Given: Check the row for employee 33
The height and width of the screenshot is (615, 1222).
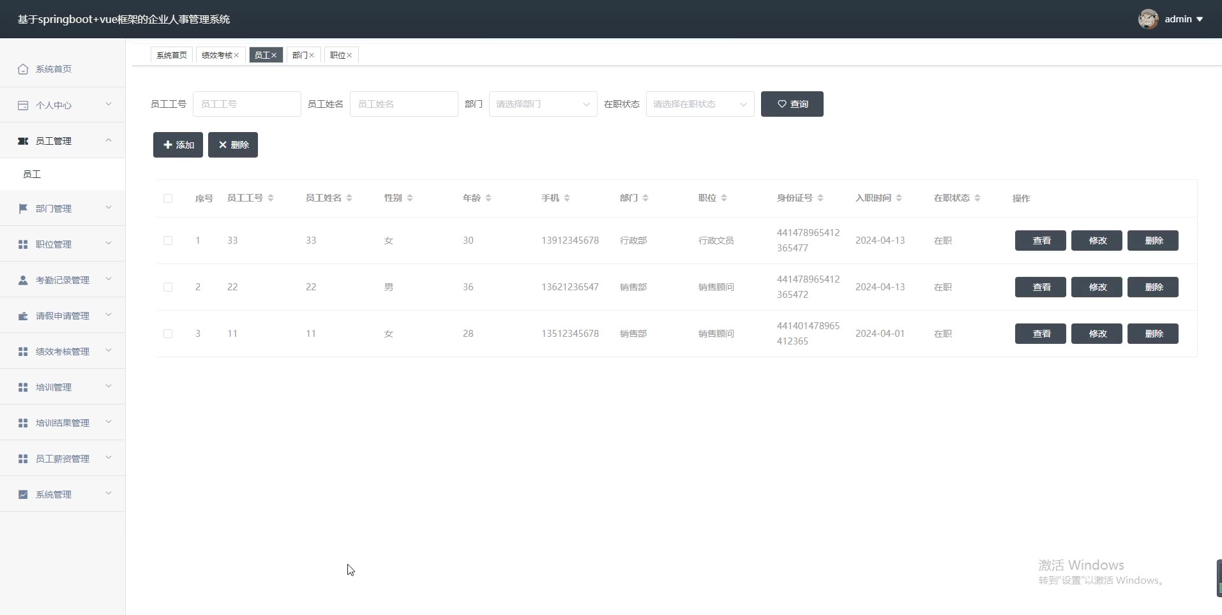Looking at the screenshot, I should tap(168, 241).
